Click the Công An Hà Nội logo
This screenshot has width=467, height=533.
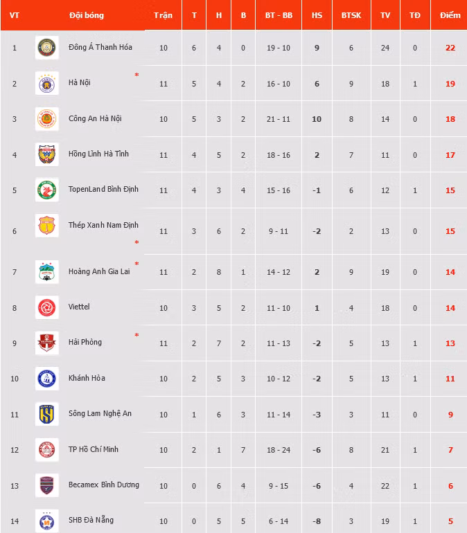[47, 119]
